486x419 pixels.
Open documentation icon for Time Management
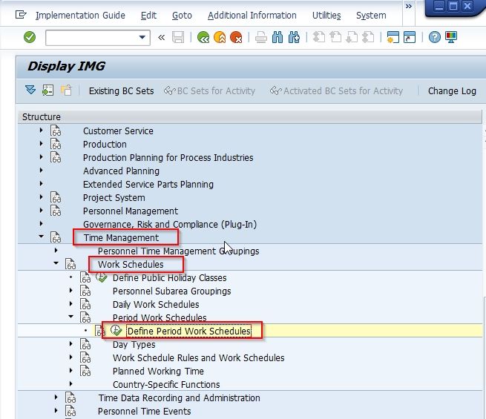56,237
